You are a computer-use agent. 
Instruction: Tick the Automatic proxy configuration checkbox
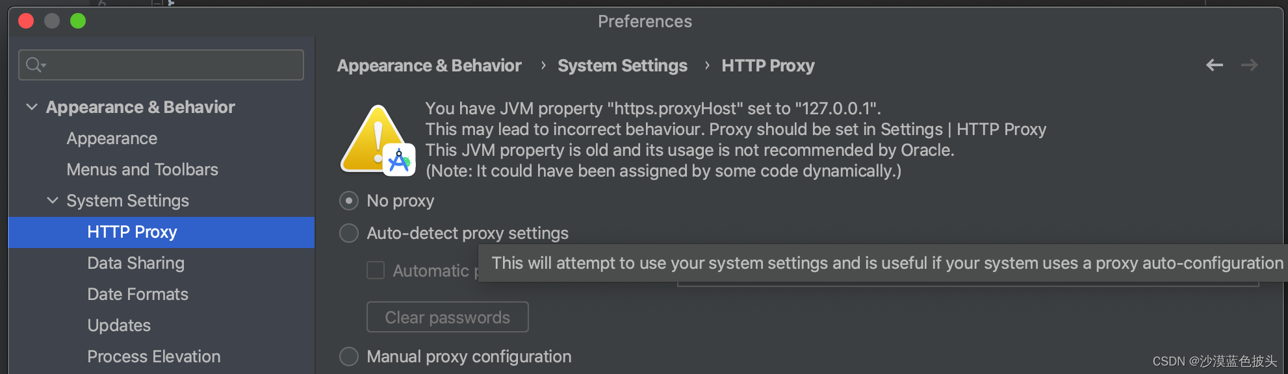coord(376,270)
